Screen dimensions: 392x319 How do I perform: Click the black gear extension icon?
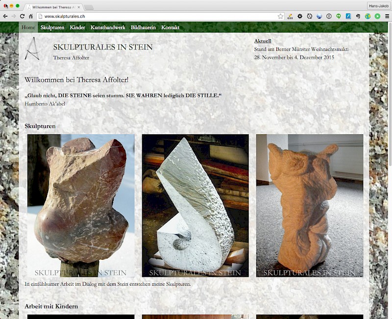300,16
